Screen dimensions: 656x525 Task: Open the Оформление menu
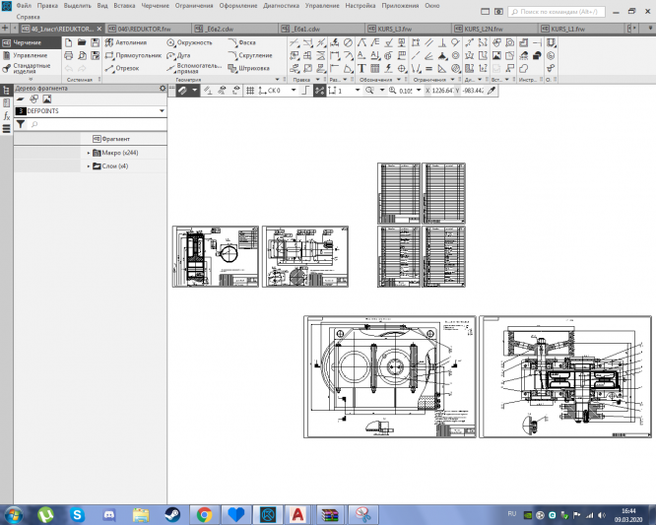coord(238,6)
